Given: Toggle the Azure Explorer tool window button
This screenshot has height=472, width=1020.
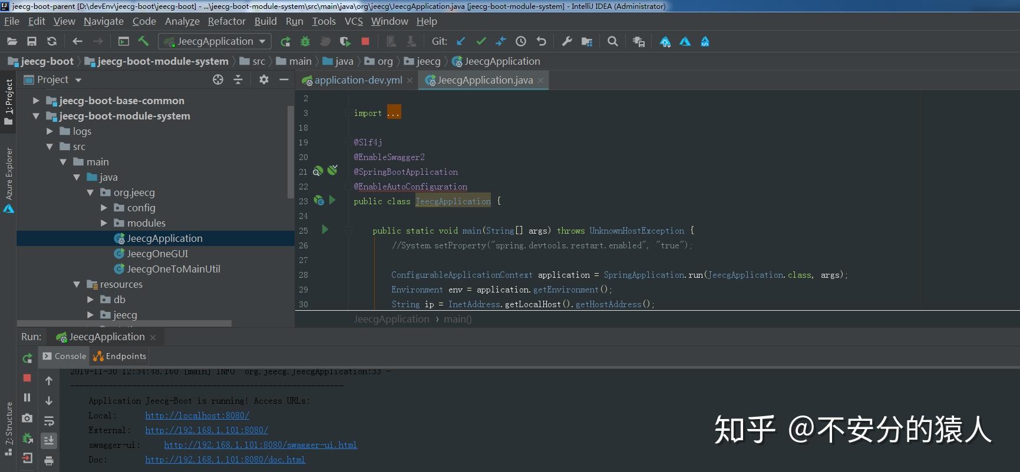Looking at the screenshot, I should click(x=8, y=180).
